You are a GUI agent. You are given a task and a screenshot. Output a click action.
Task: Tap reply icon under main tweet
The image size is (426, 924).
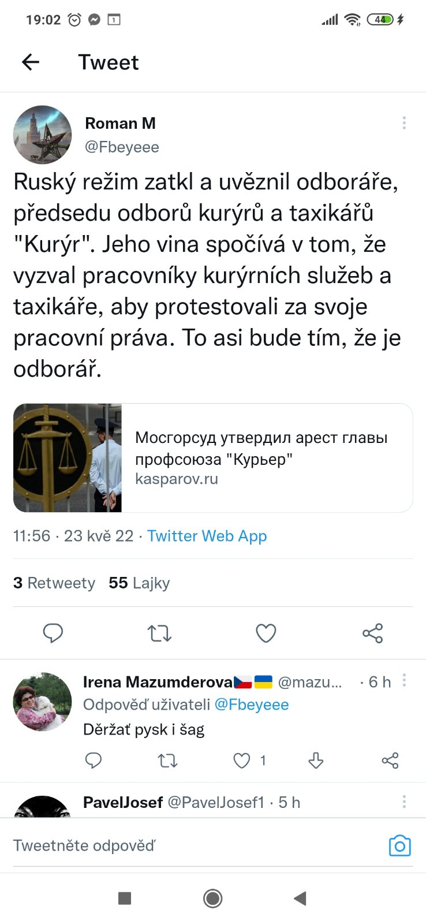53,633
